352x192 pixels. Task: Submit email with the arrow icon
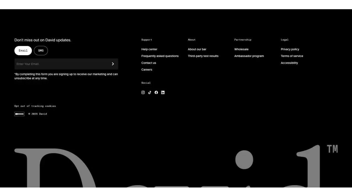pyautogui.click(x=113, y=64)
